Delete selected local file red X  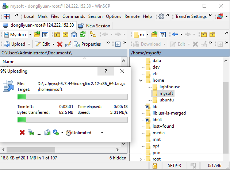coord(60,44)
